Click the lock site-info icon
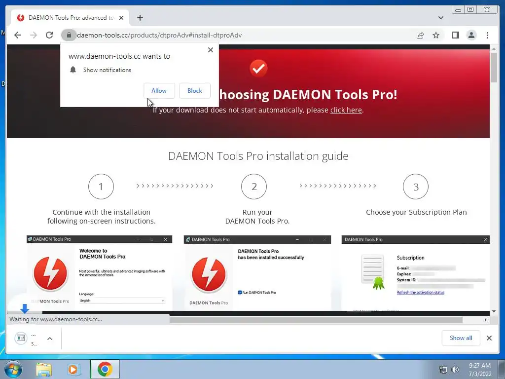505x379 pixels. 69,35
